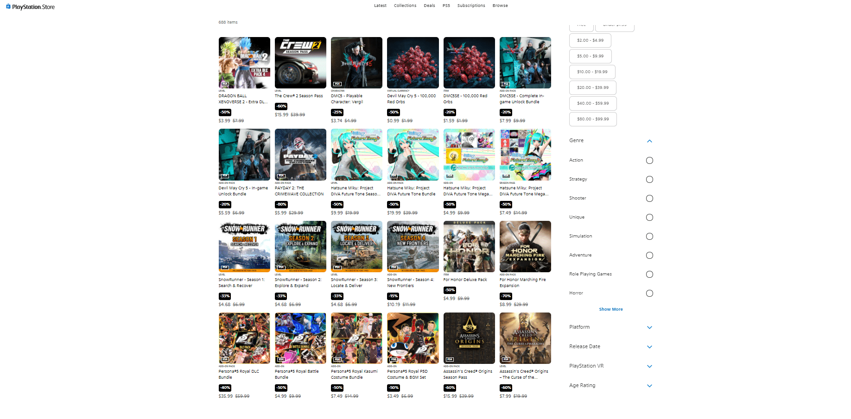Select the Action genre filter
This screenshot has width=851, height=419.
point(649,161)
